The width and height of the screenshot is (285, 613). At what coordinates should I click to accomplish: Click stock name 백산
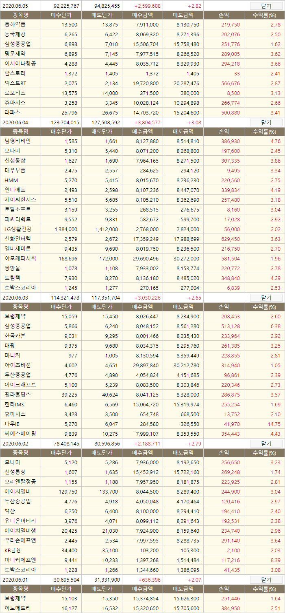tap(10, 511)
